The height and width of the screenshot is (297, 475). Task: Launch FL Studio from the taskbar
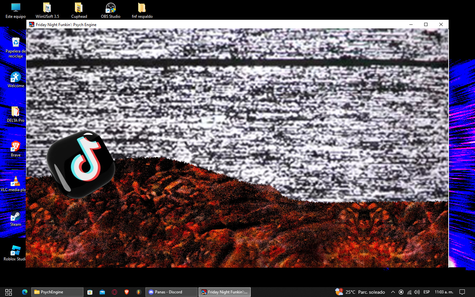[x=139, y=292]
